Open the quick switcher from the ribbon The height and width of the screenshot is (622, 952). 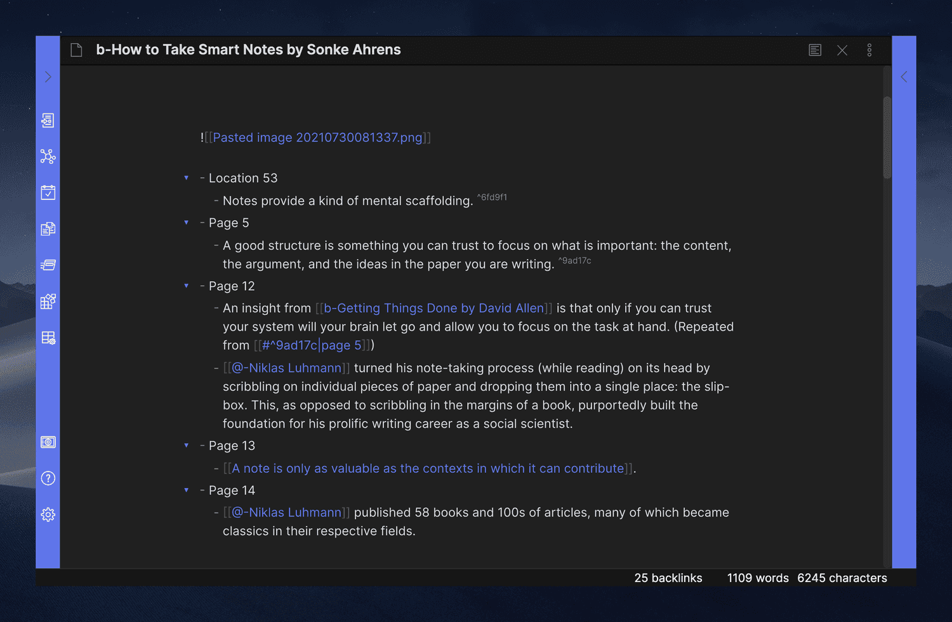coord(48,121)
